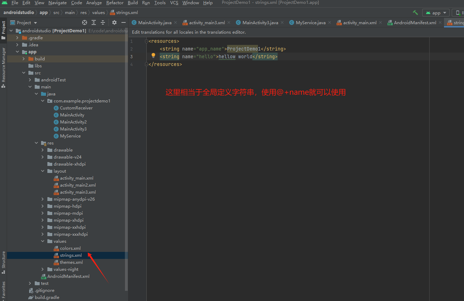Screen dimensions: 464x301
Task: Open the File menu
Action: (x=15, y=3)
